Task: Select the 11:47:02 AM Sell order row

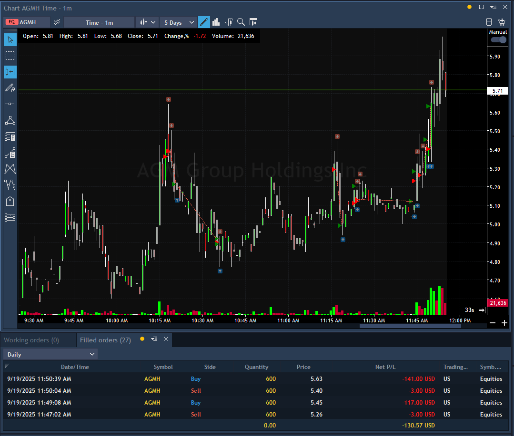Action: pyautogui.click(x=256, y=415)
